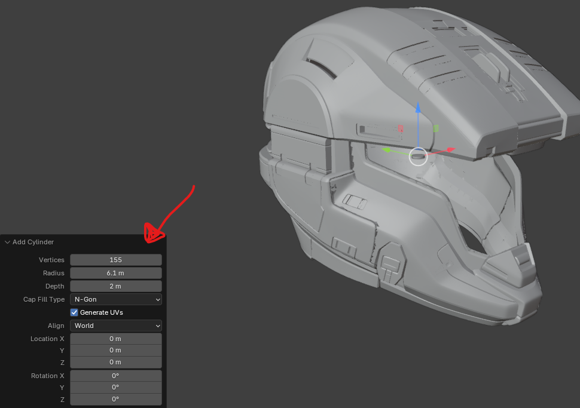Toggle the Generate UVs checkbox

74,312
